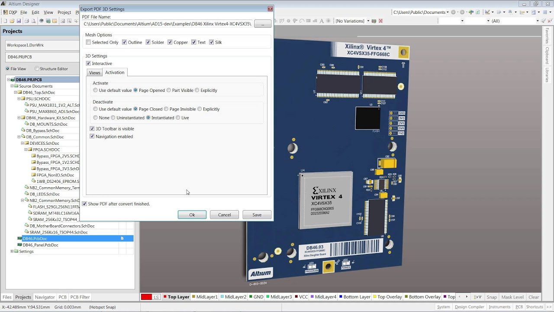Click the GND green layer color swatch
The image size is (554, 312).
(x=251, y=297)
